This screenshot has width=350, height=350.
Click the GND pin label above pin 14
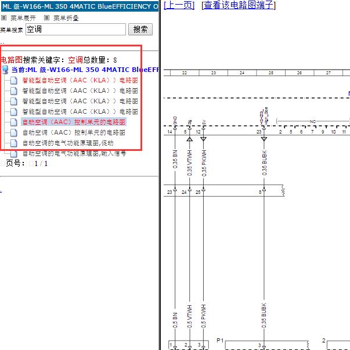click(x=175, y=121)
